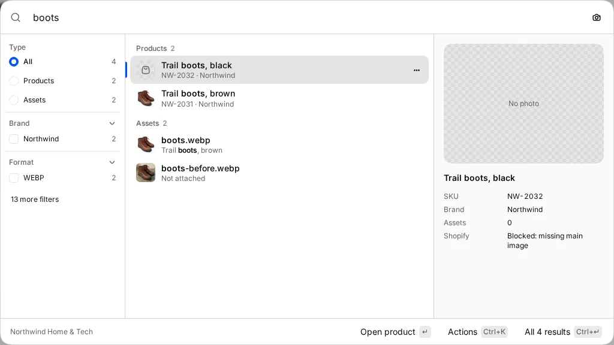
Task: Collapse the Format filter section chevron
Action: tap(112, 162)
